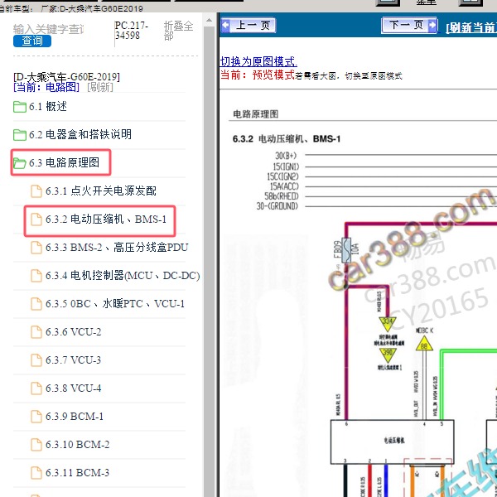The width and height of the screenshot is (497, 497).
Task: Open the 6.3.8 VCU-4 page
Action: pyautogui.click(x=73, y=388)
